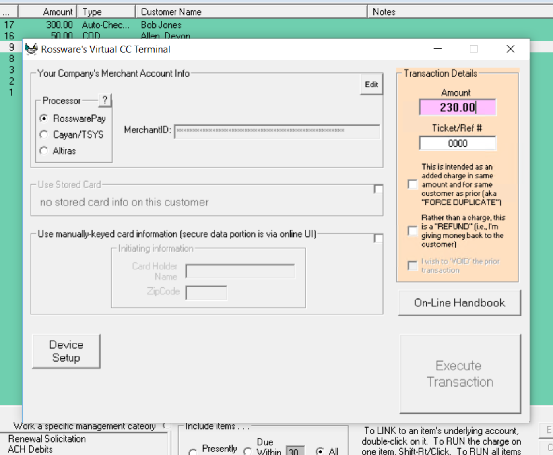Click the Rossware app icon in title bar
The image size is (553, 455).
coord(31,49)
